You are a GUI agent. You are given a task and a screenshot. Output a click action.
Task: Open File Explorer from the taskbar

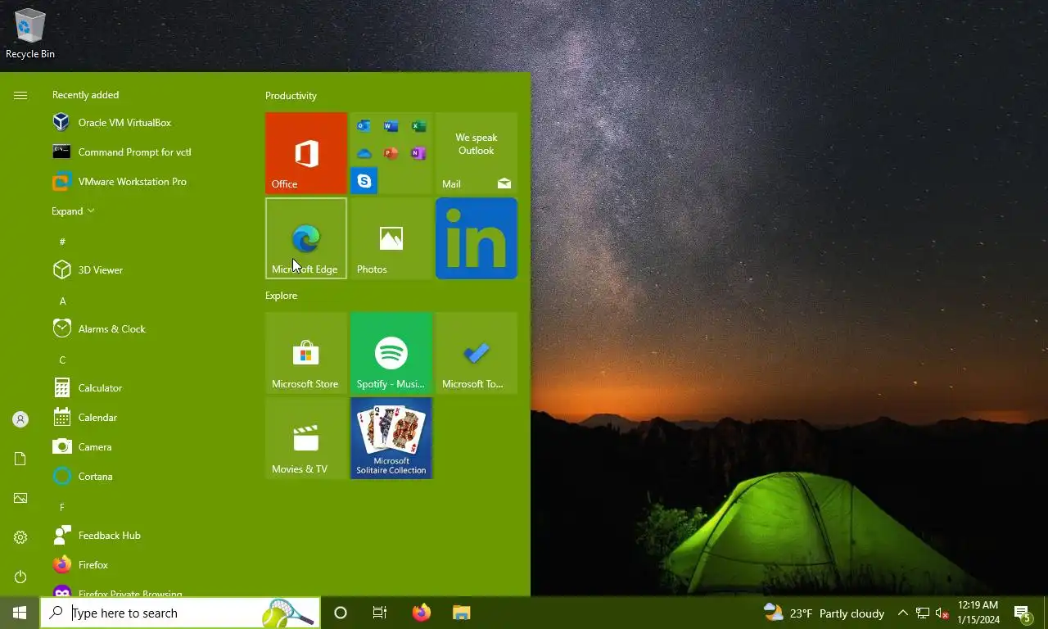pos(462,613)
